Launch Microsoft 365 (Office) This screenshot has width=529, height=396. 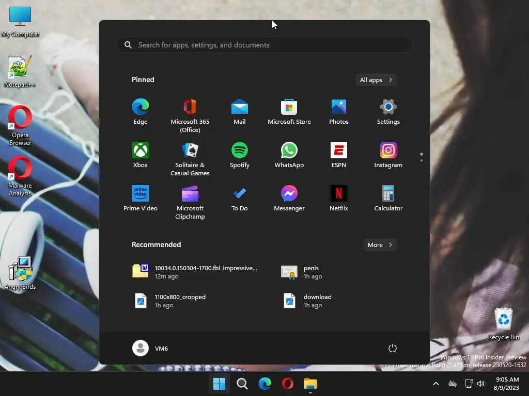tap(190, 115)
